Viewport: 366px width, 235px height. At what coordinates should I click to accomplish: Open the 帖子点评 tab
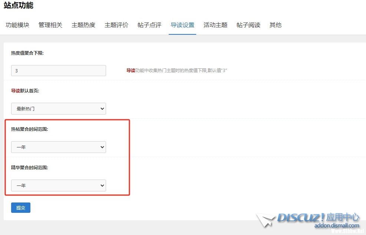149,25
